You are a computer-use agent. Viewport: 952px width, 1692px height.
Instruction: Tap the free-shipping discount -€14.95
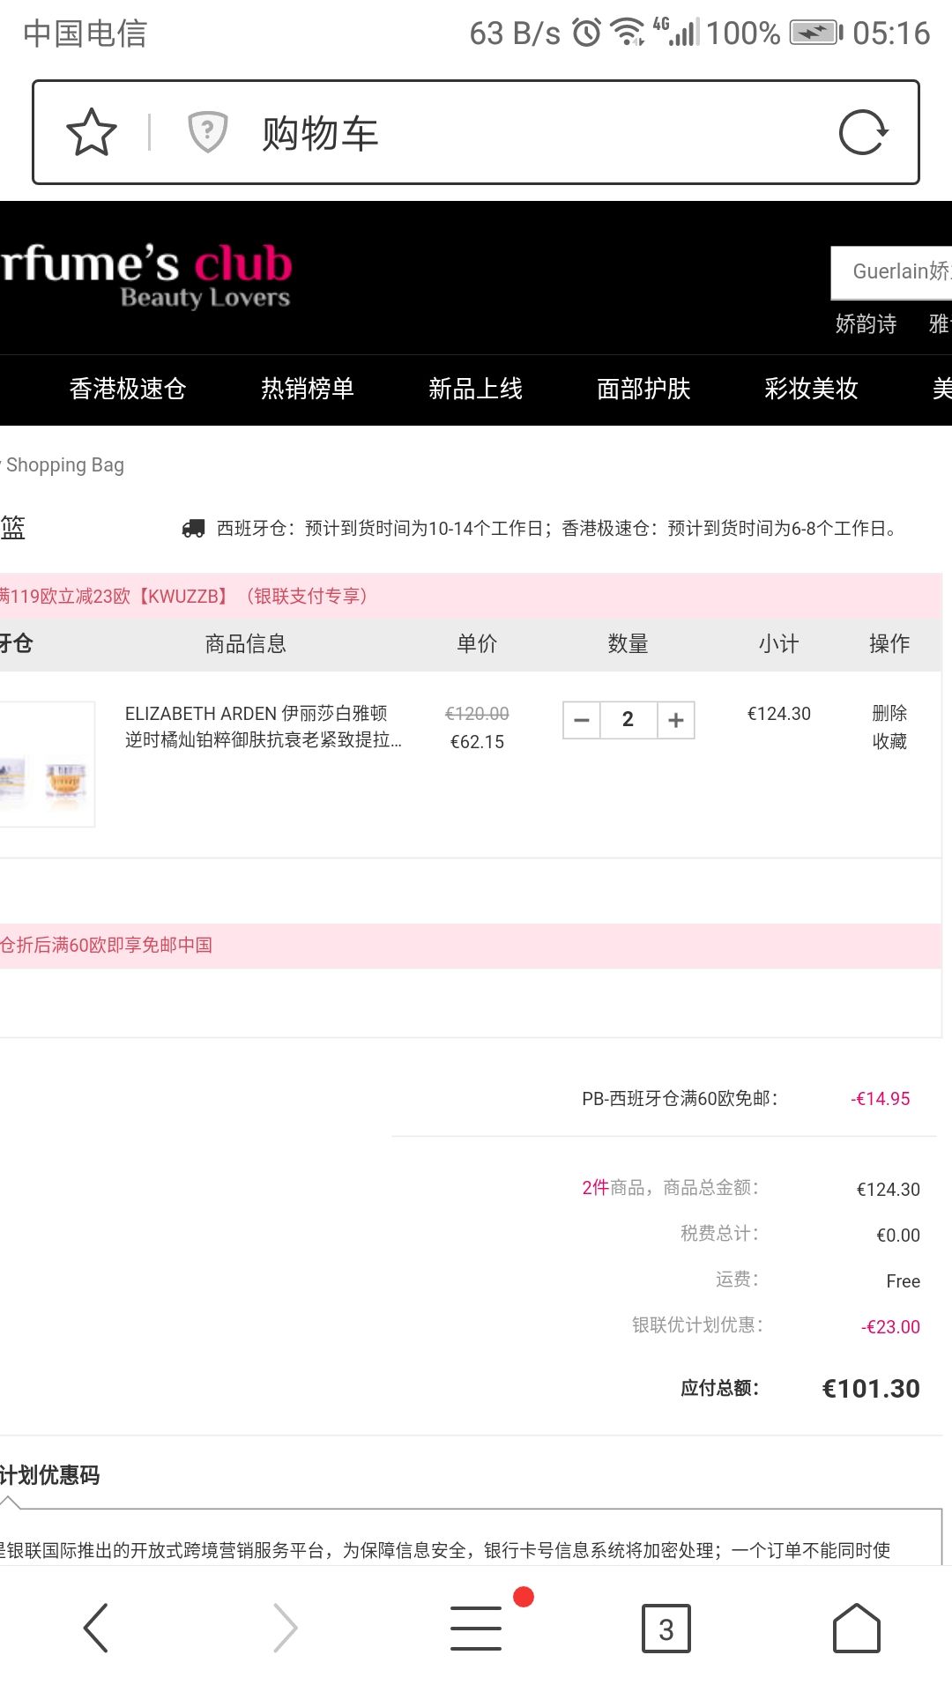[881, 1099]
